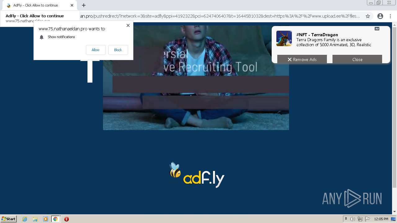Click the #NFT - TerraDragon ad title
The image size is (397, 223).
317,35
